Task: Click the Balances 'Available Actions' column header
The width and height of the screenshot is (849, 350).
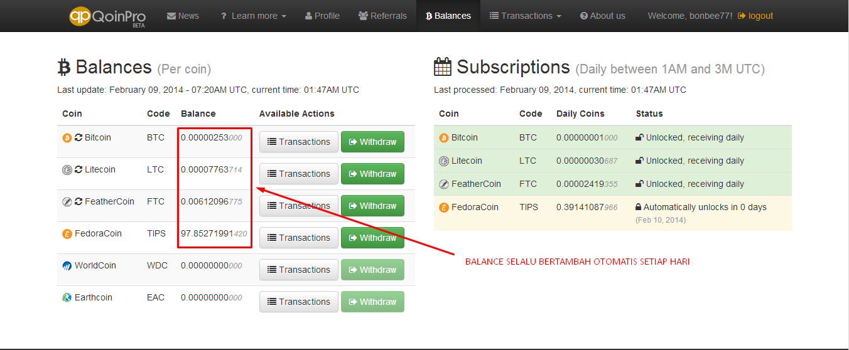Action: tap(297, 114)
